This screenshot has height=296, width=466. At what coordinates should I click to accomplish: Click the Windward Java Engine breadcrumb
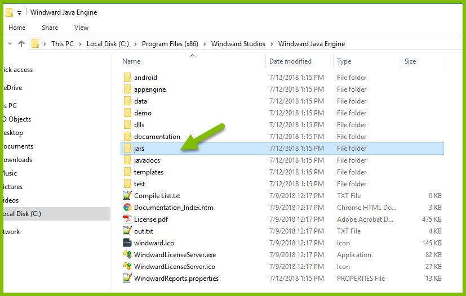click(x=312, y=44)
